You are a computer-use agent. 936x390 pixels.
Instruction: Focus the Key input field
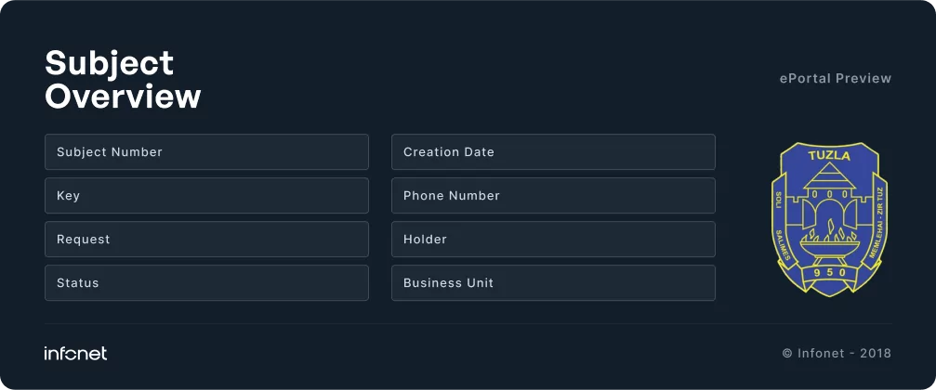click(x=206, y=196)
